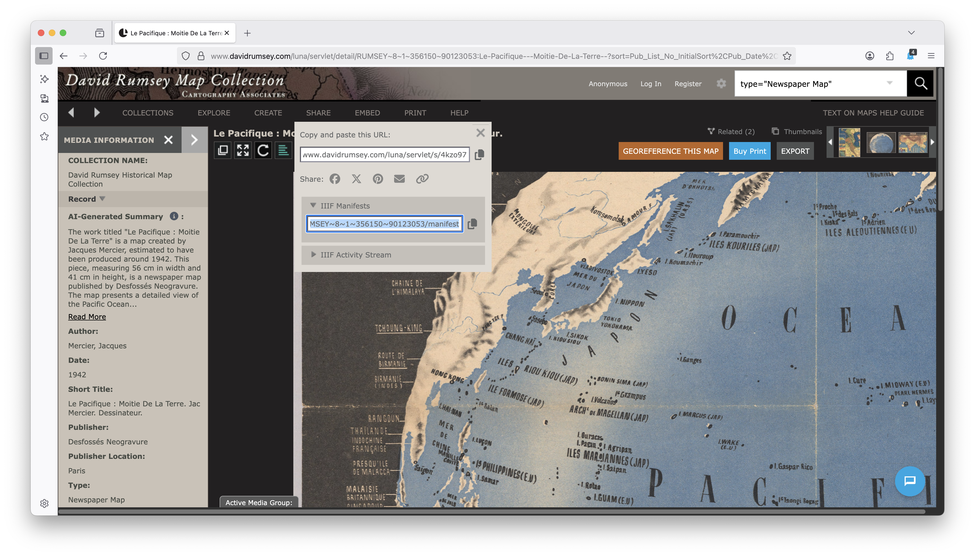Open fullscreen view of the map
The image size is (975, 556).
[243, 150]
